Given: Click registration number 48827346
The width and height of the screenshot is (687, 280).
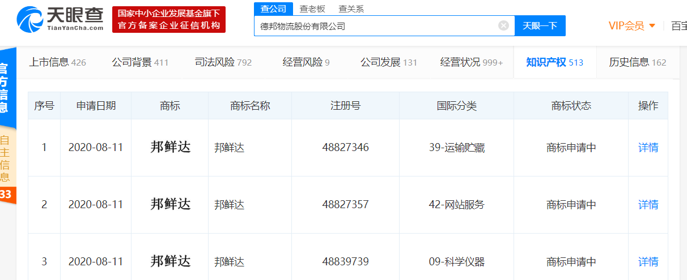Looking at the screenshot, I should [x=345, y=148].
